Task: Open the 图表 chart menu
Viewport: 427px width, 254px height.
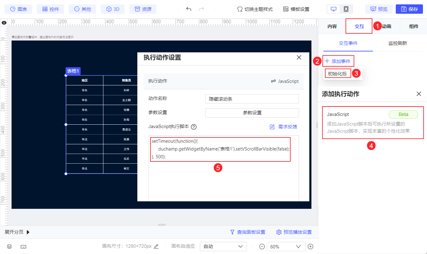Action: point(18,9)
